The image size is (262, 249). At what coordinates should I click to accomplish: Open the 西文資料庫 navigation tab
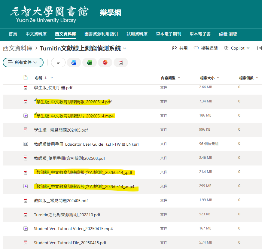pyautogui.click(x=65, y=34)
